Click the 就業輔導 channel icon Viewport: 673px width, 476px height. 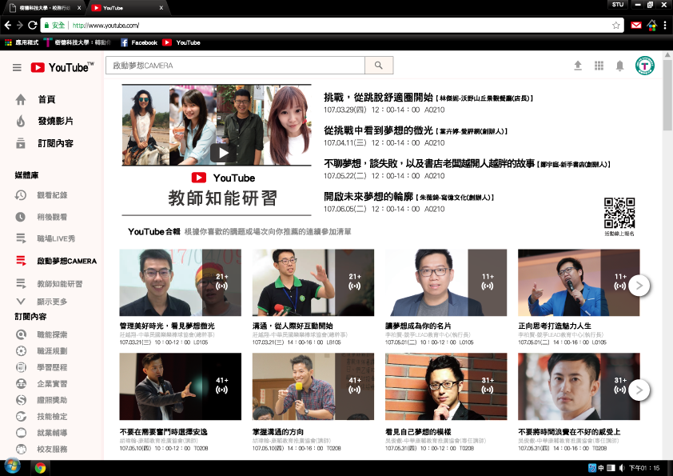[x=21, y=433]
